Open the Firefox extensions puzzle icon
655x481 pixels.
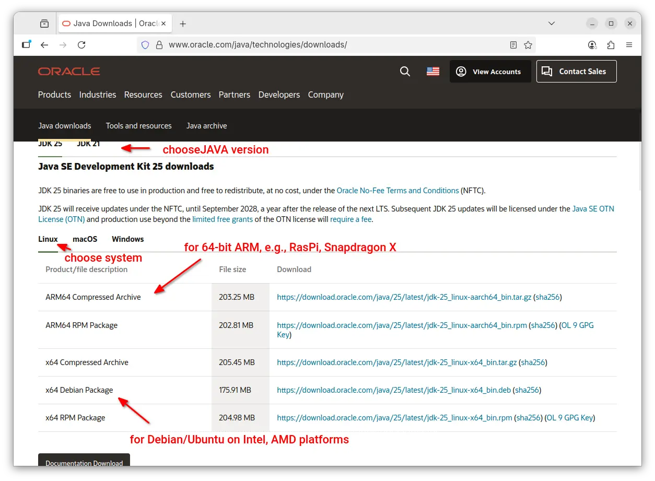(611, 45)
